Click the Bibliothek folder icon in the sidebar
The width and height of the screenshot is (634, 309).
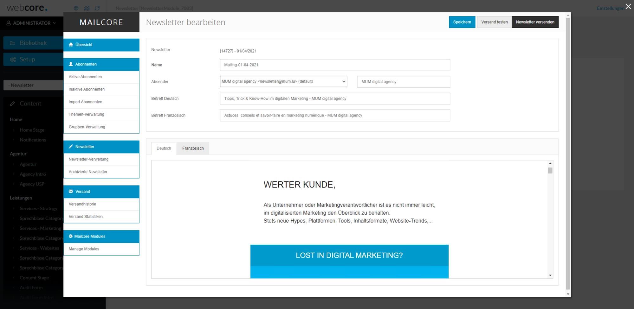pyautogui.click(x=12, y=42)
